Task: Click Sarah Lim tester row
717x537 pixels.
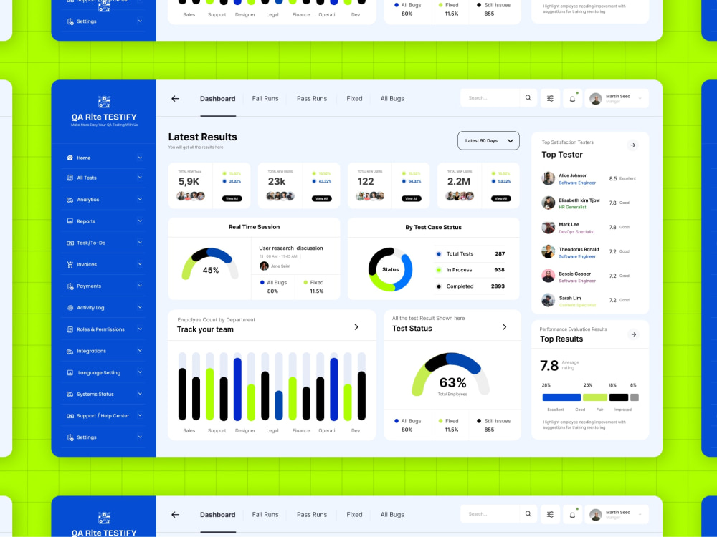Action: (x=589, y=301)
